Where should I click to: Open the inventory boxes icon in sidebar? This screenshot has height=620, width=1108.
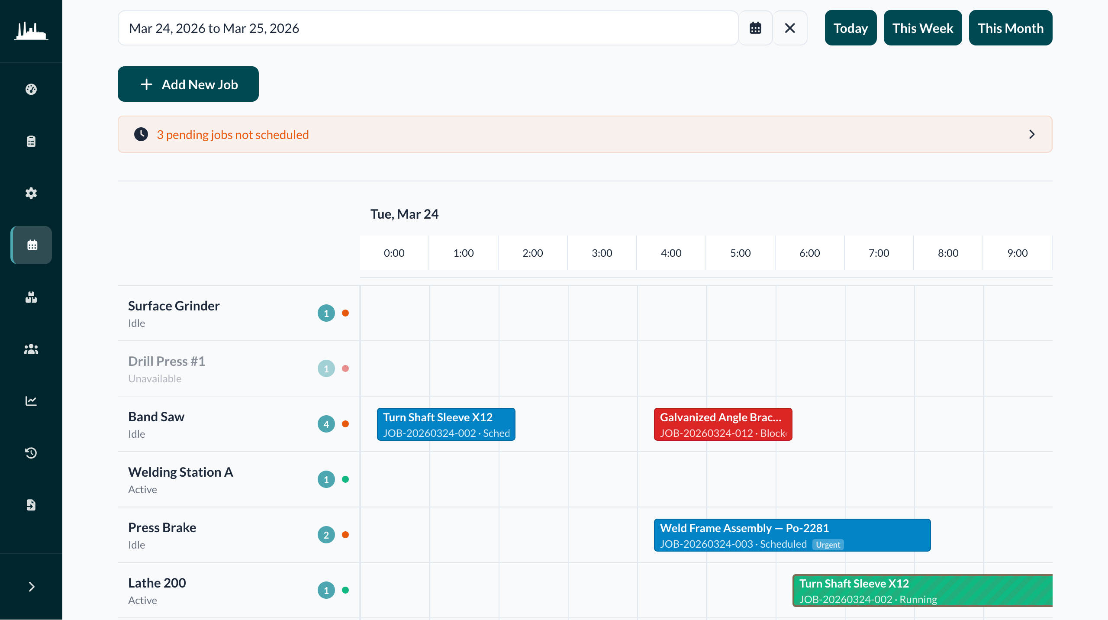pyautogui.click(x=31, y=297)
